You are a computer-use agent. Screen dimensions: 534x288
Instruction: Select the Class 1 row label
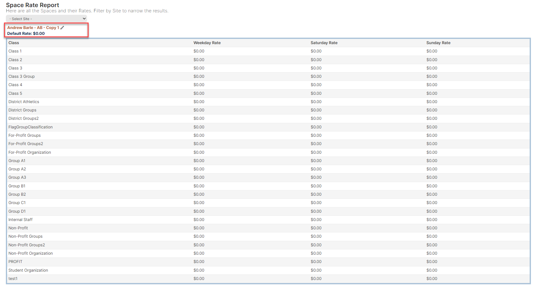click(15, 51)
